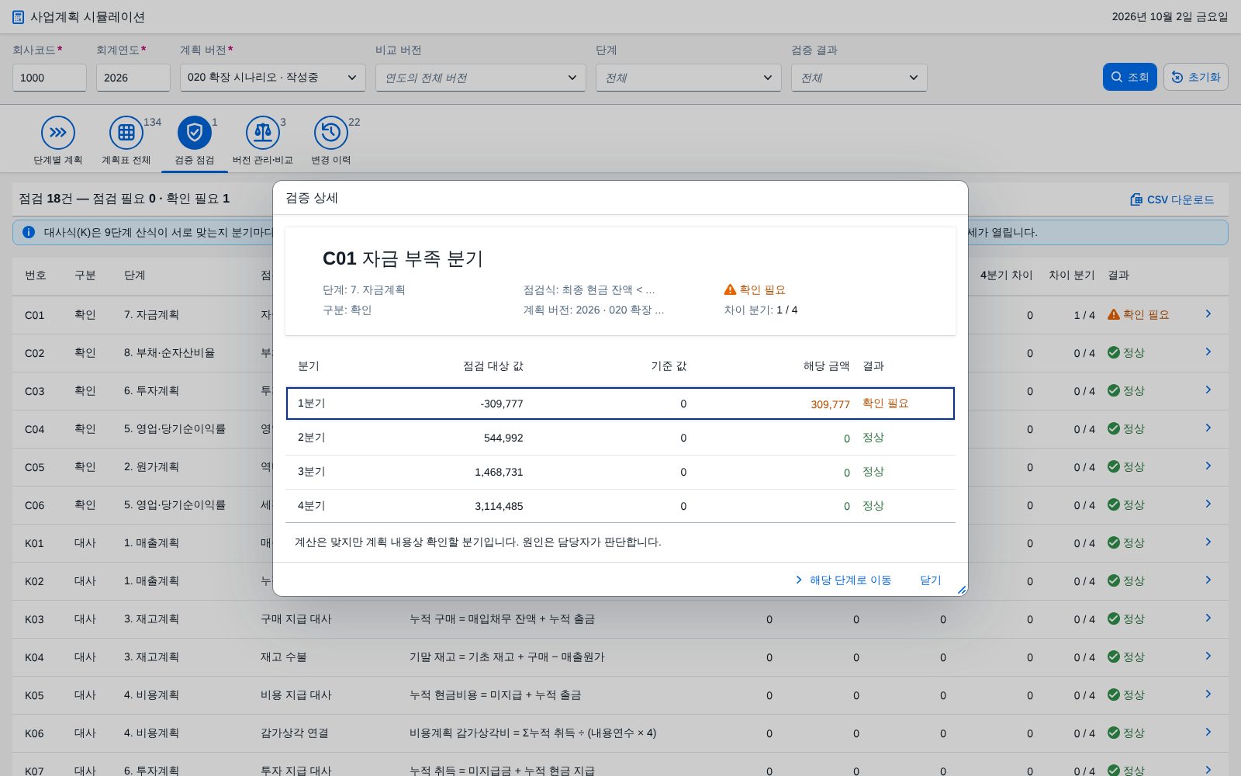Open row K05 detail arrow
The width and height of the screenshot is (1241, 776).
coord(1208,694)
